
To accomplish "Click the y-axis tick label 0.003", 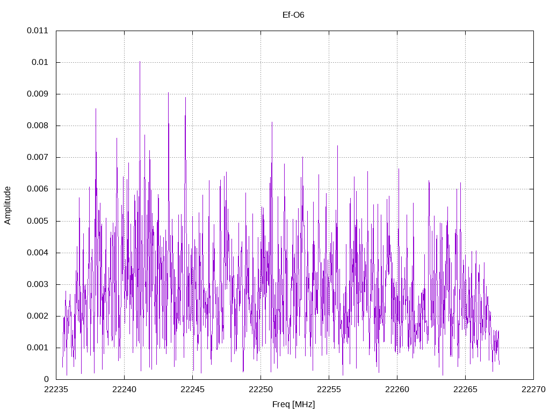I will click(x=38, y=284).
